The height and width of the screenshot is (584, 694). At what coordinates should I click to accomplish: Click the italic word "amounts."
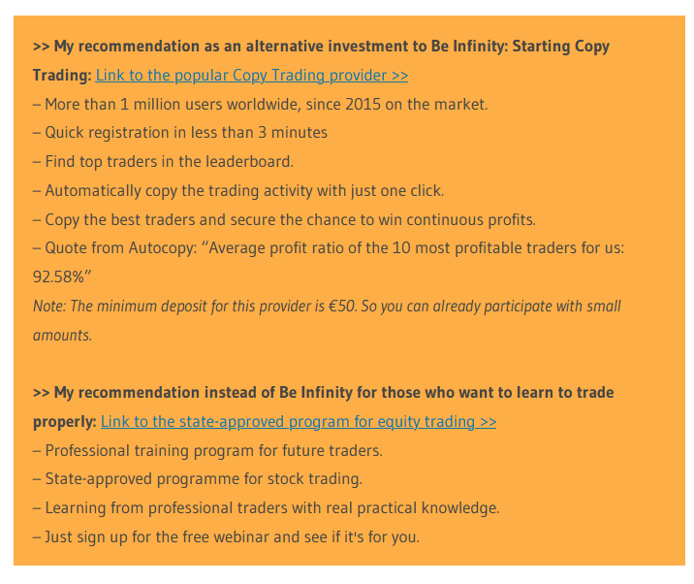click(x=62, y=336)
